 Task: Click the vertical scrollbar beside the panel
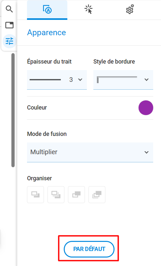click(x=13, y=110)
